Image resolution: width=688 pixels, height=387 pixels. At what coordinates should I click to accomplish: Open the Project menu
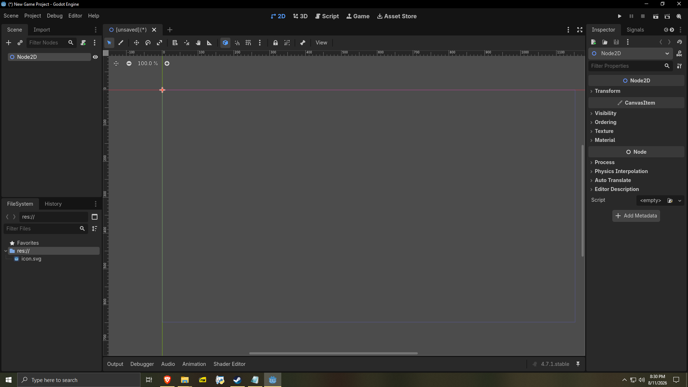click(33, 16)
